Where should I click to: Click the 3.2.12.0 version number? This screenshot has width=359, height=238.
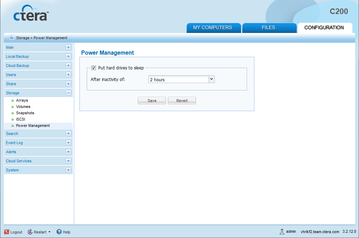pyautogui.click(x=349, y=232)
